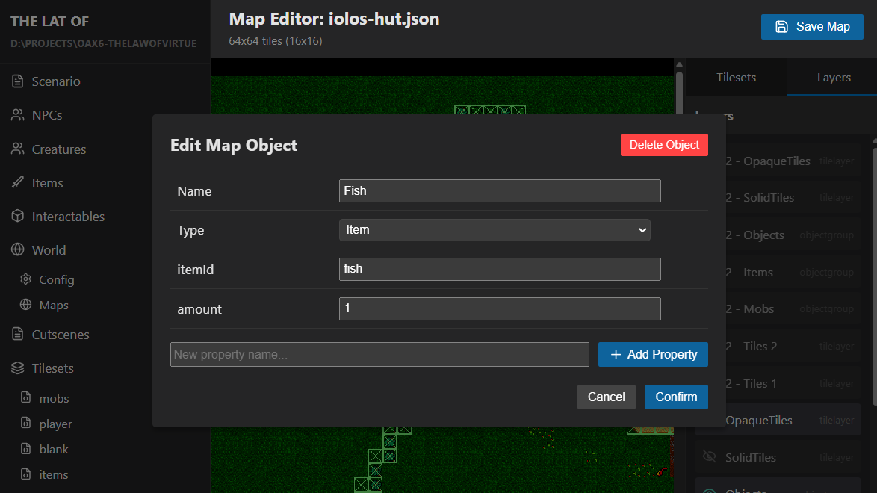Click the NPCs people icon in sidebar
877x493 pixels.
[17, 115]
